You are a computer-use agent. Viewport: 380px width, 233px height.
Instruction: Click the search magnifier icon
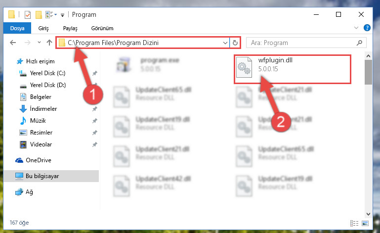(x=359, y=43)
